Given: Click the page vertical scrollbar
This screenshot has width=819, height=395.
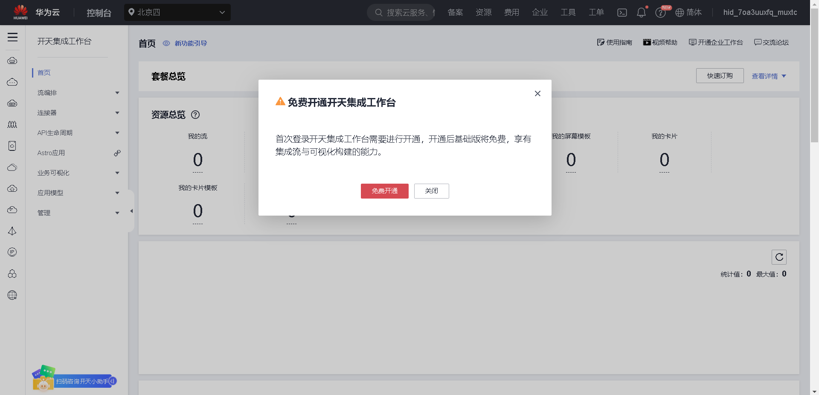Looking at the screenshot, I should pyautogui.click(x=814, y=75).
